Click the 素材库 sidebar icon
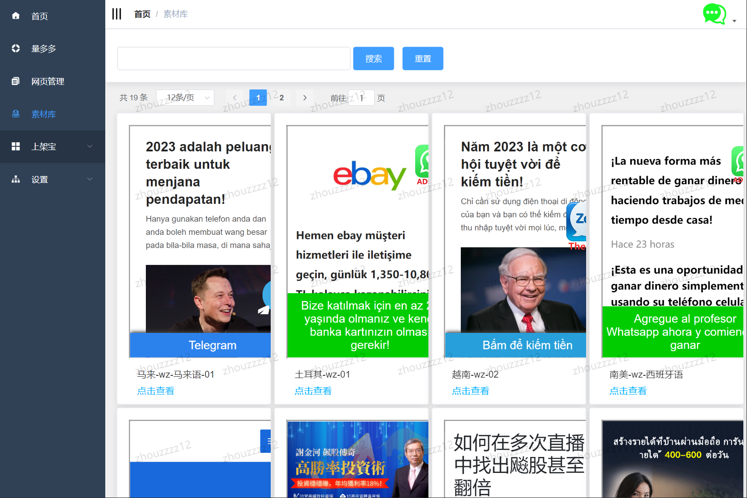This screenshot has width=747, height=498. pyautogui.click(x=15, y=114)
